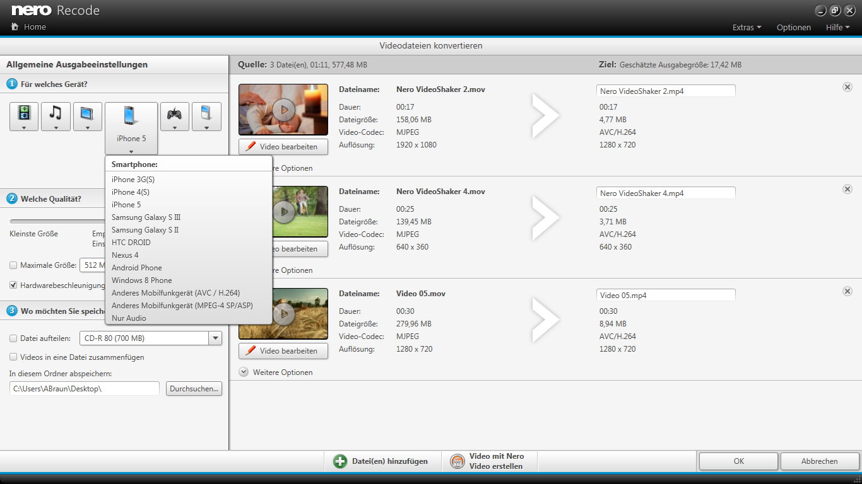Select the game controller console icon

[x=174, y=113]
